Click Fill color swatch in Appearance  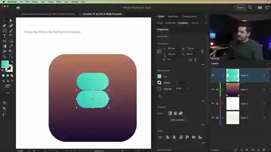pyautogui.click(x=159, y=76)
